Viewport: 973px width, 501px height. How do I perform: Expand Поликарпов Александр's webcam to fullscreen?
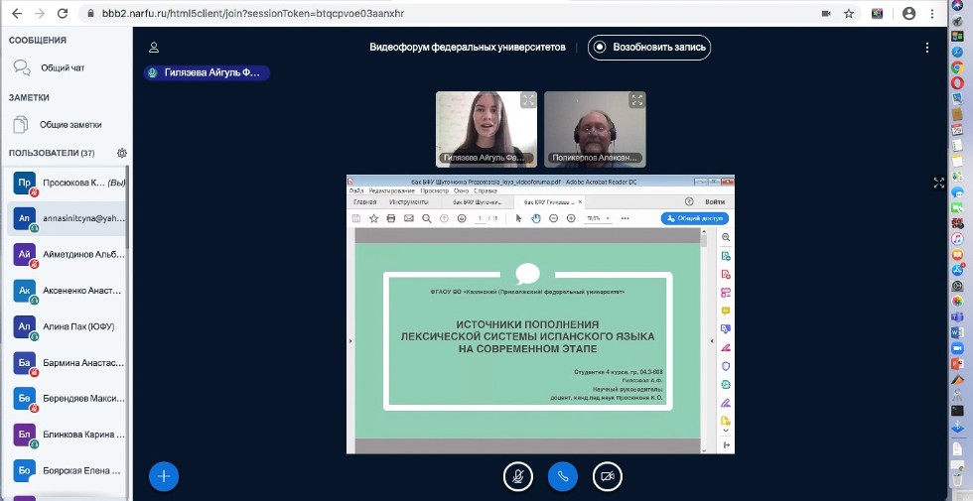tap(636, 100)
